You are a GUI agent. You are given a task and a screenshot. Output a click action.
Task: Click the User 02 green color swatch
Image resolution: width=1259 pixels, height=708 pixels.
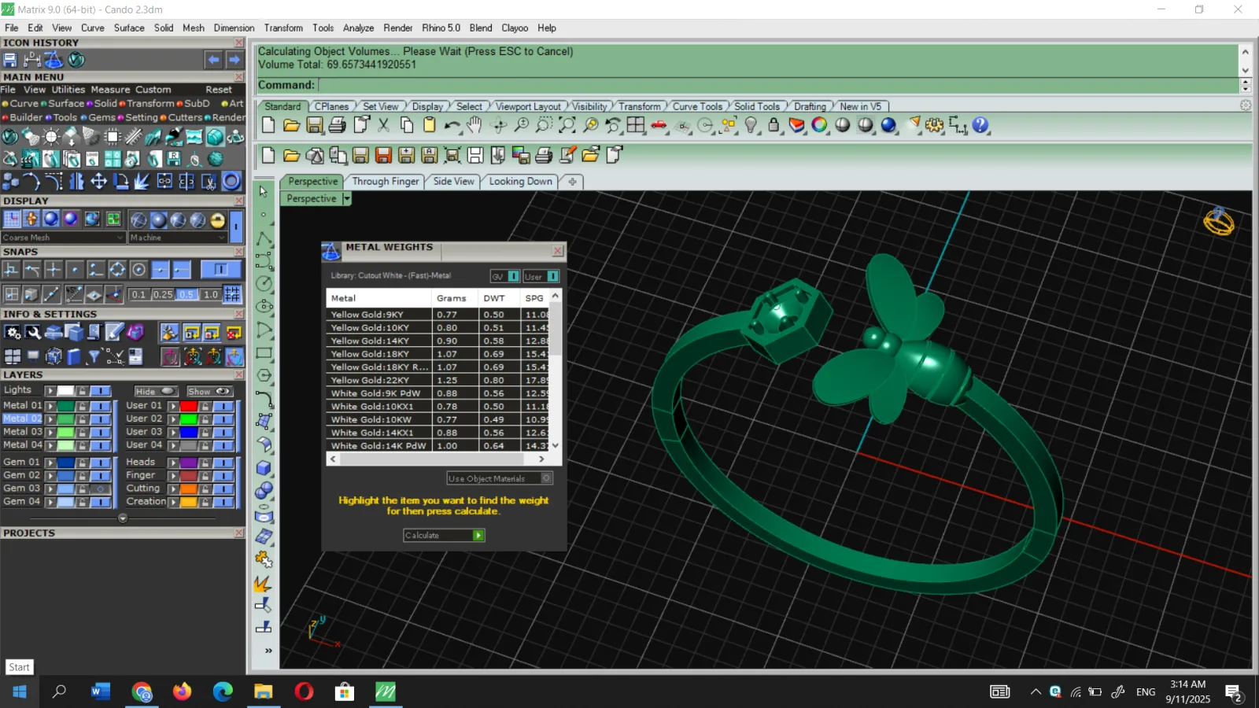point(189,419)
